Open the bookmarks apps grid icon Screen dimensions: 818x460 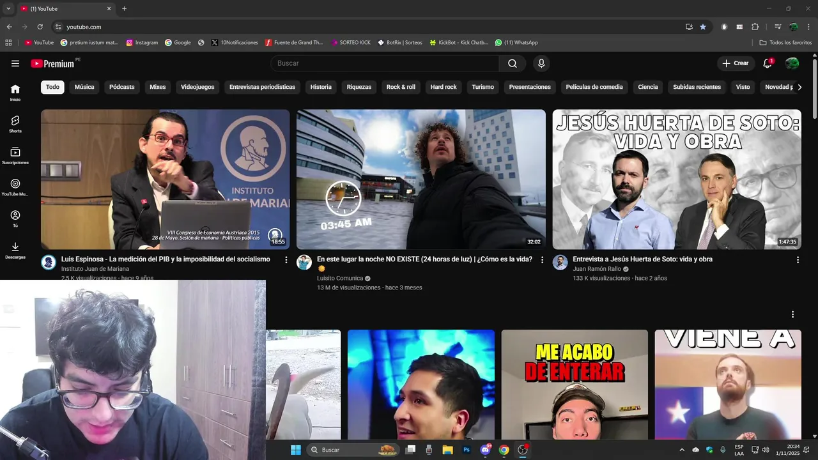point(8,43)
